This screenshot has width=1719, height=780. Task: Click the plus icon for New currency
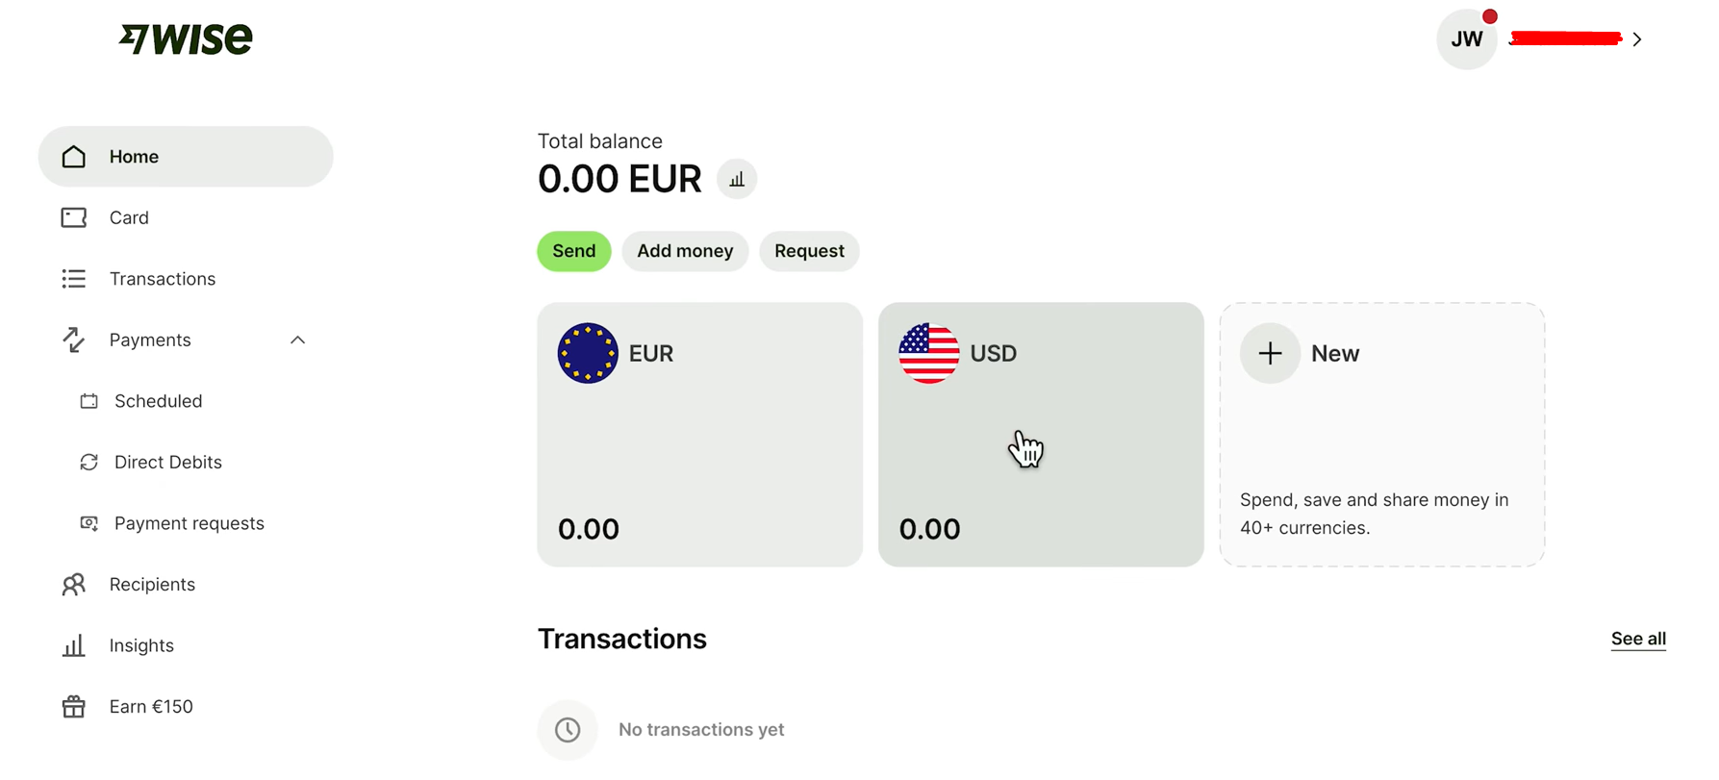tap(1270, 353)
